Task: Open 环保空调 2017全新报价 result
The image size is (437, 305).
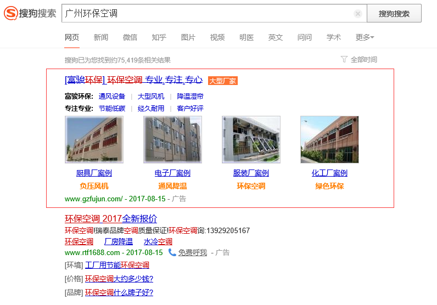Action: 111,218
